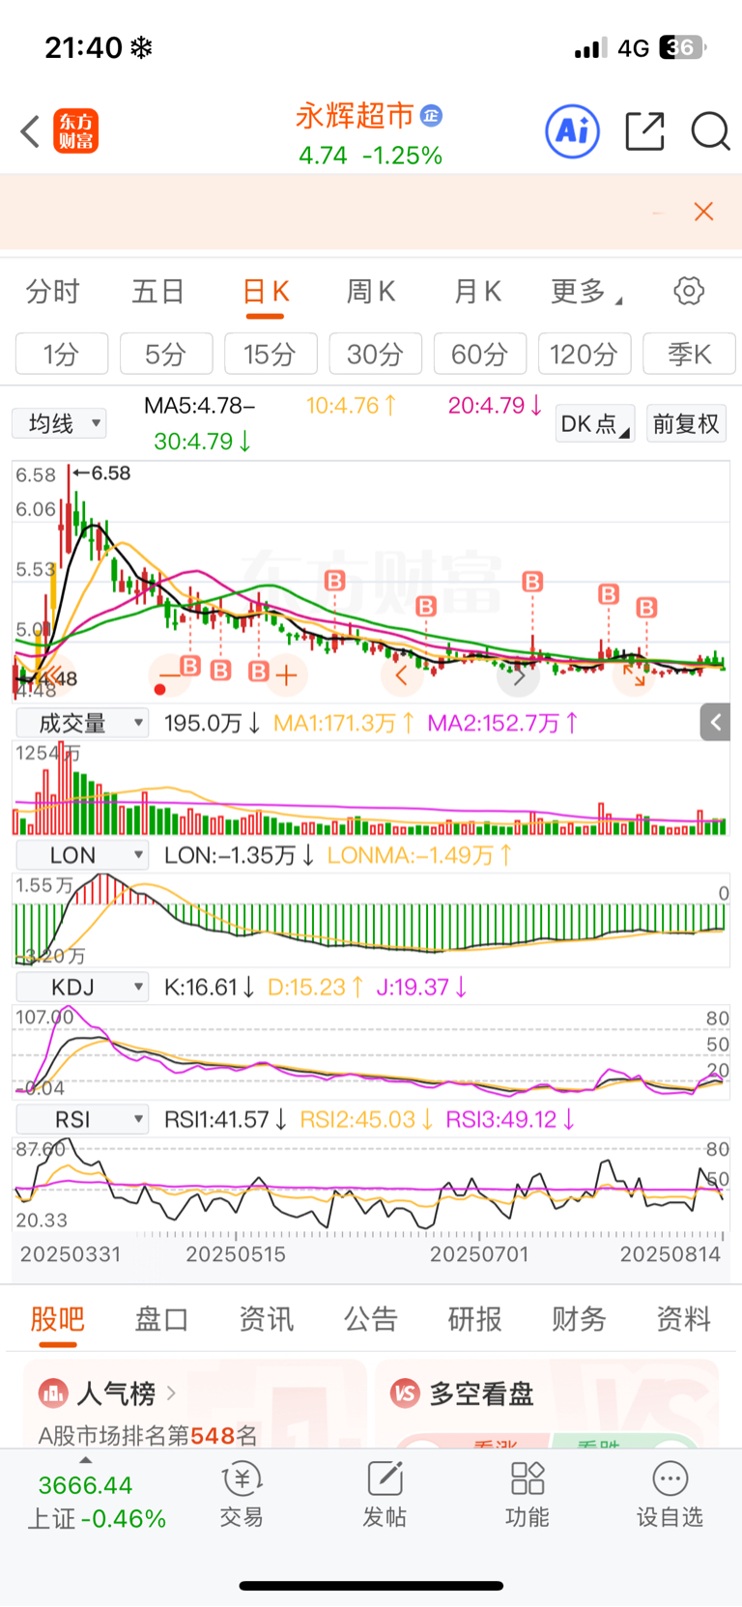Toggle the 前复权 adjustment button
This screenshot has height=1607, width=742.
pyautogui.click(x=686, y=423)
